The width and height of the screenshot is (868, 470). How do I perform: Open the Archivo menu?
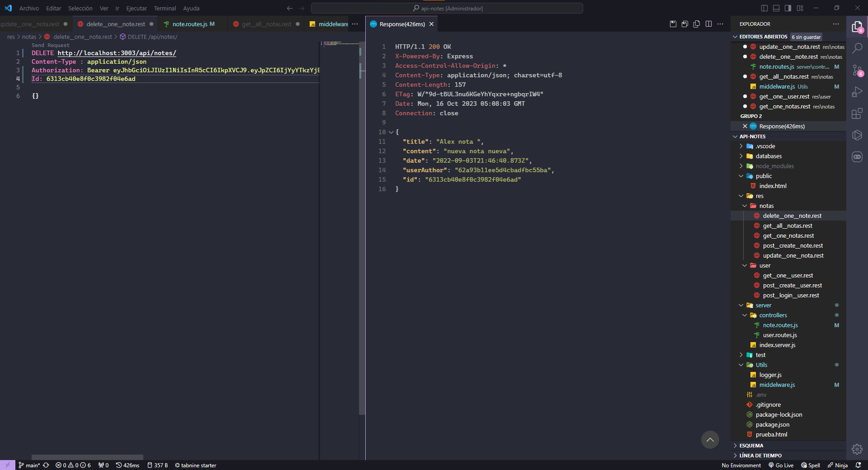(29, 8)
